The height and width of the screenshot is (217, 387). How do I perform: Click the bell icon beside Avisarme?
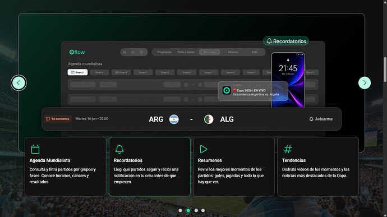coord(311,119)
